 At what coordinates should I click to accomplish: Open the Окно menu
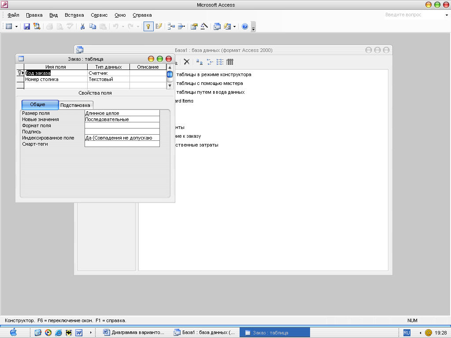120,15
